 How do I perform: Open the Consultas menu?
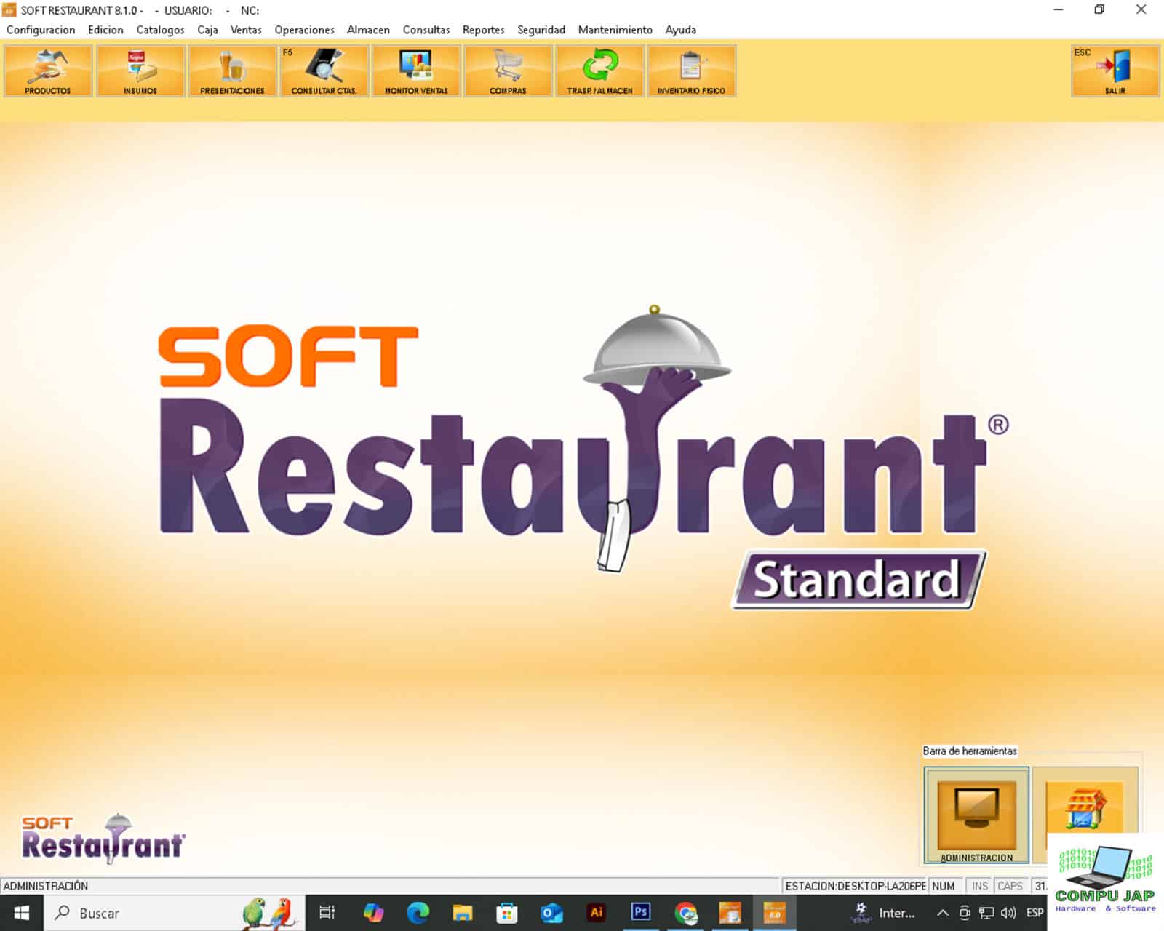tap(426, 30)
